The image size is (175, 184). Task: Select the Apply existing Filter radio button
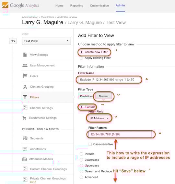(x=81, y=58)
